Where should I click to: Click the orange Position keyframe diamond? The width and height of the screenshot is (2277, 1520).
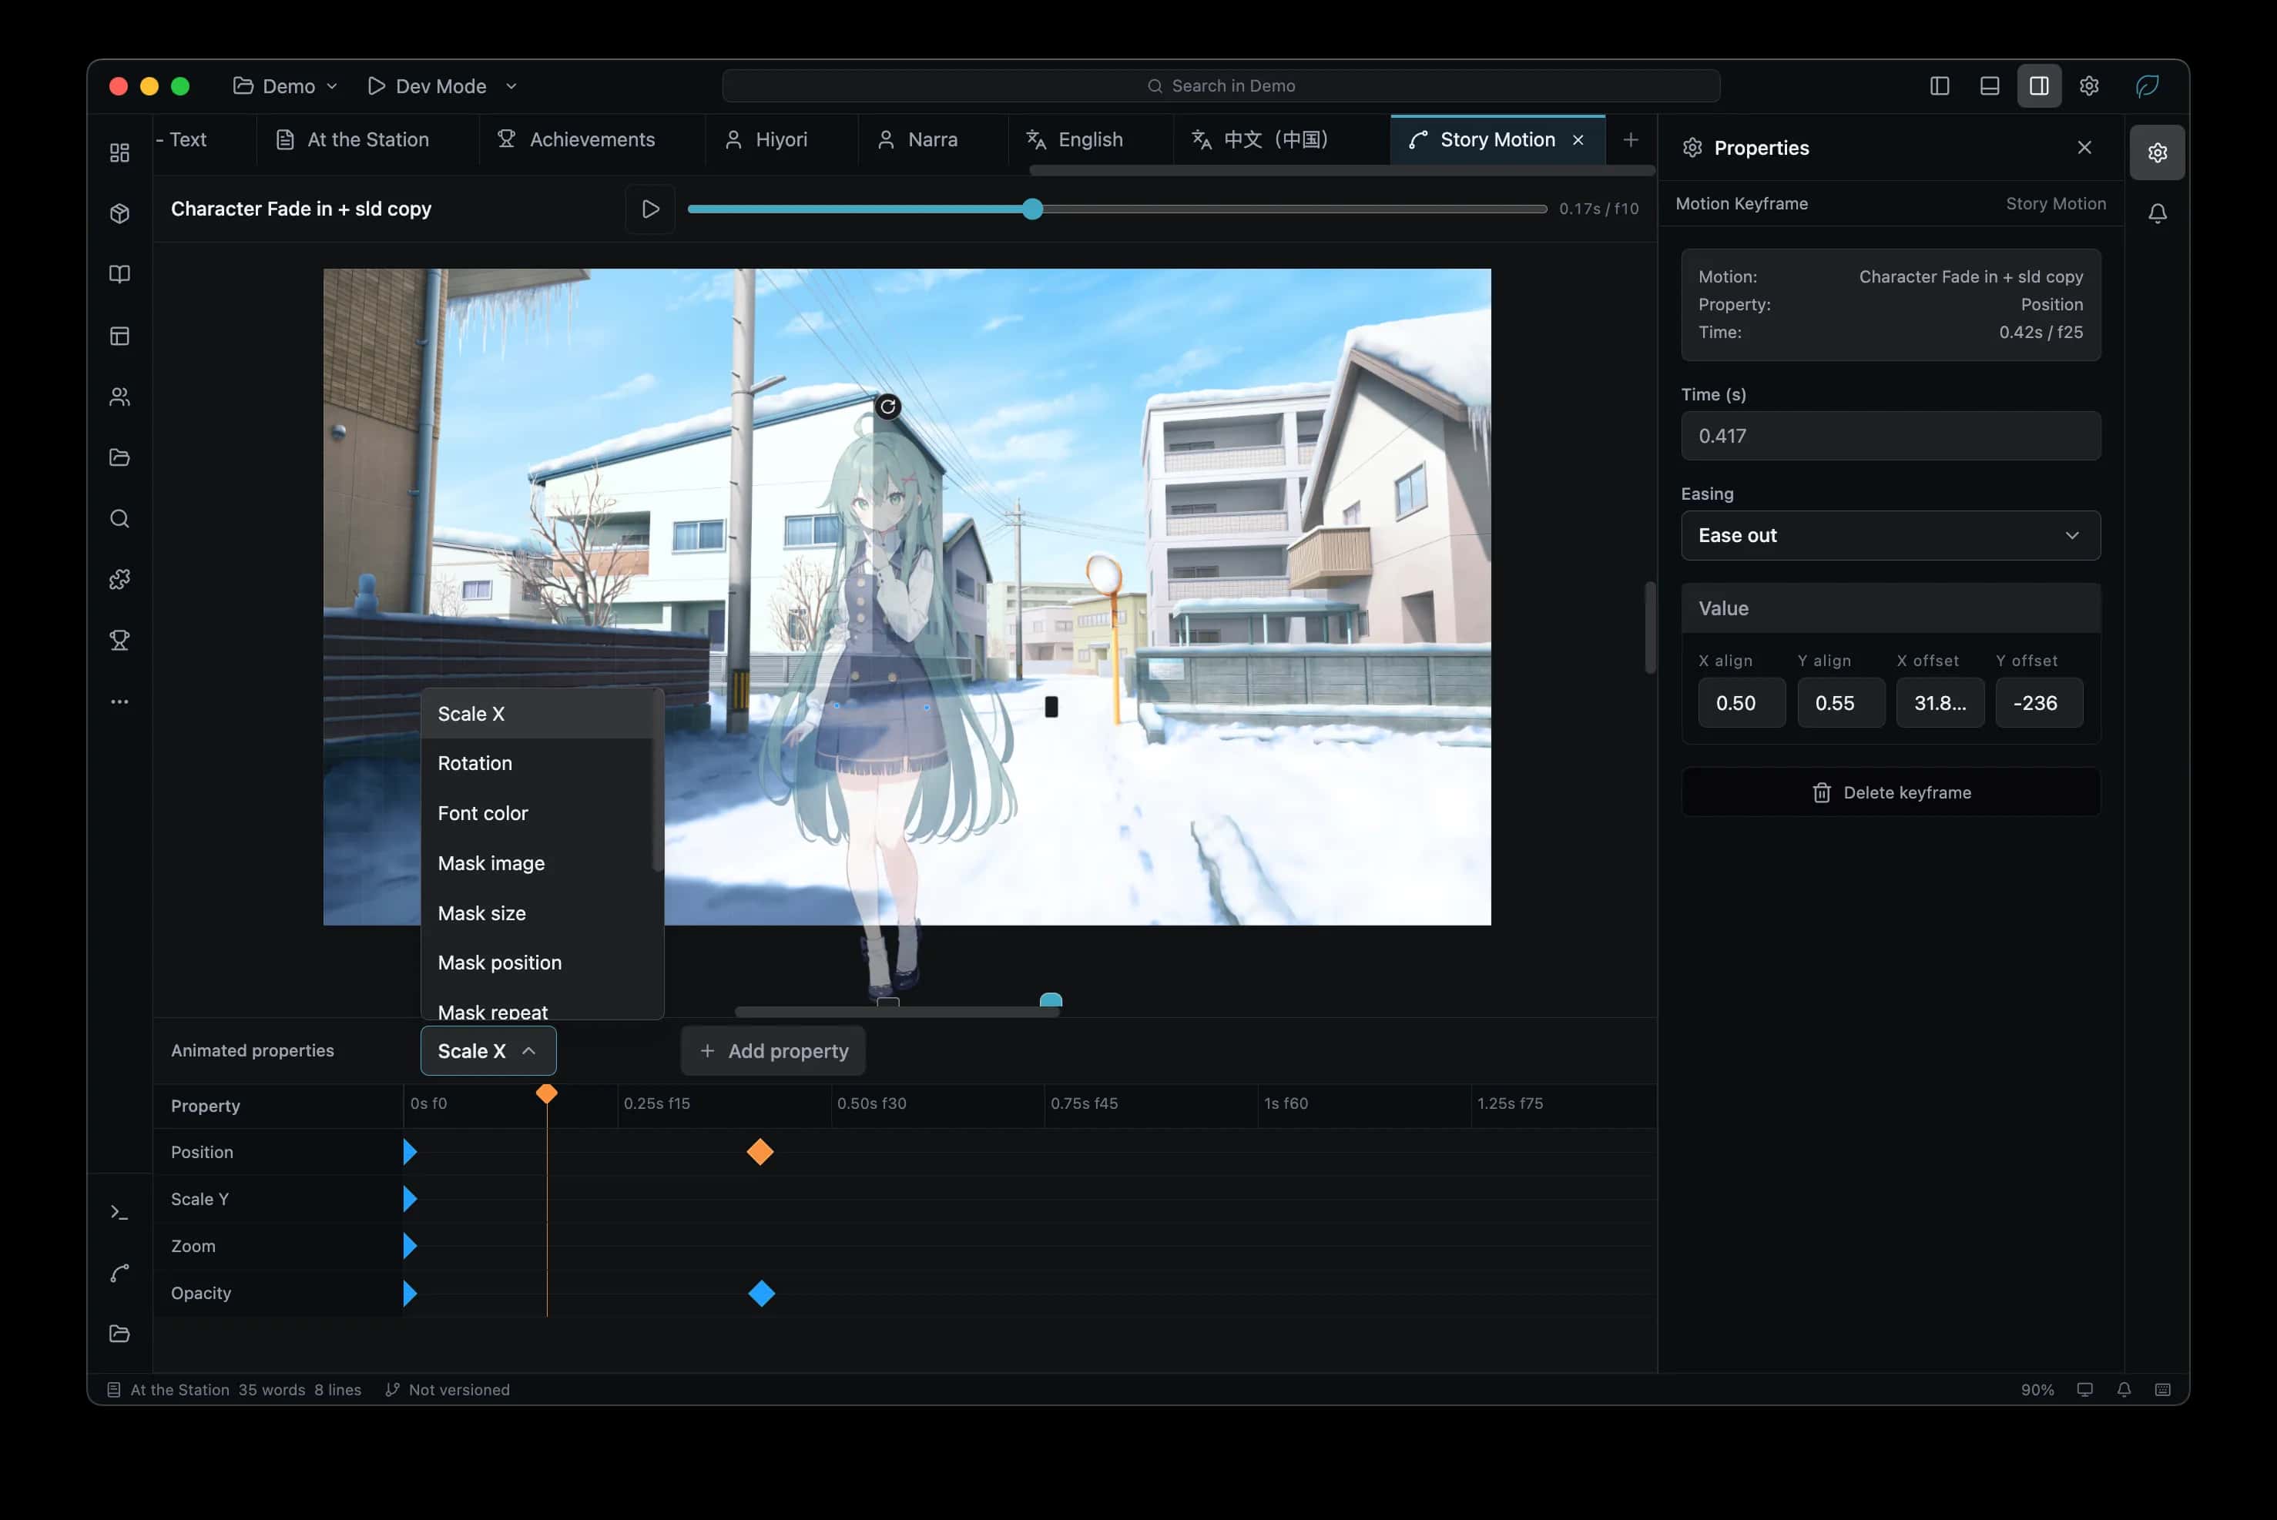click(760, 1152)
